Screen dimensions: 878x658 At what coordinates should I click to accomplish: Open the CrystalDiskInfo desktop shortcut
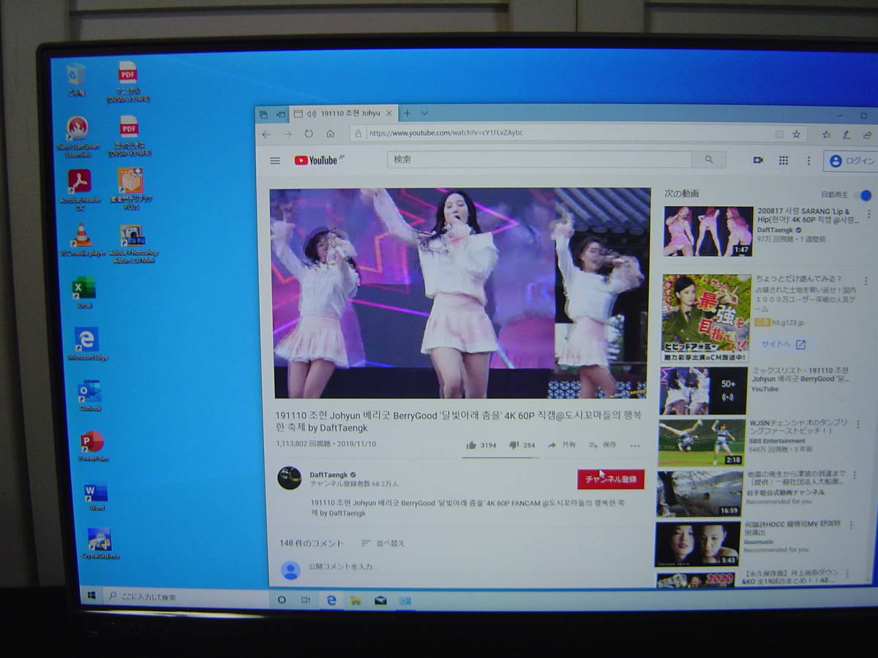(x=100, y=544)
